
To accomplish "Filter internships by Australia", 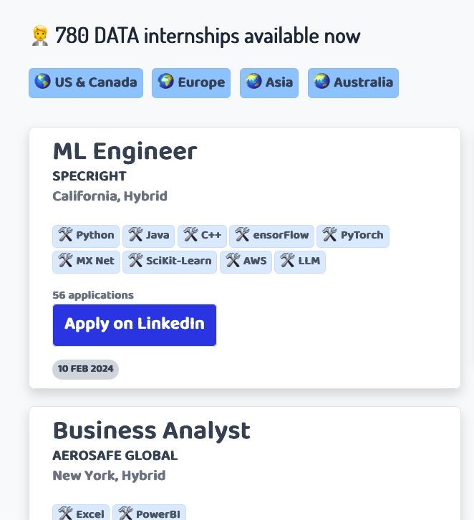I will (x=353, y=83).
